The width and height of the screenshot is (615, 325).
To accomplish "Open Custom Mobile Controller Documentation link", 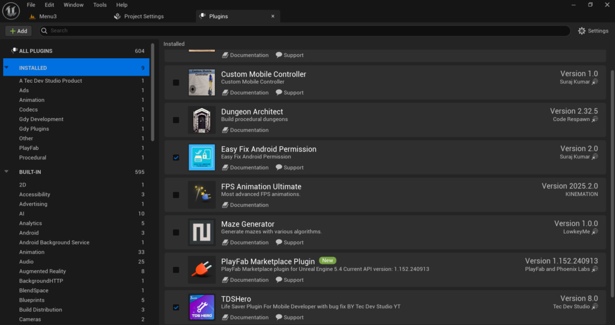I will [245, 92].
